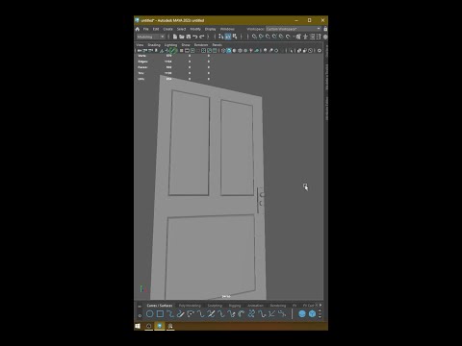462x346 pixels.
Task: Switch to the Sculpting shelf tab
Action: click(215, 306)
